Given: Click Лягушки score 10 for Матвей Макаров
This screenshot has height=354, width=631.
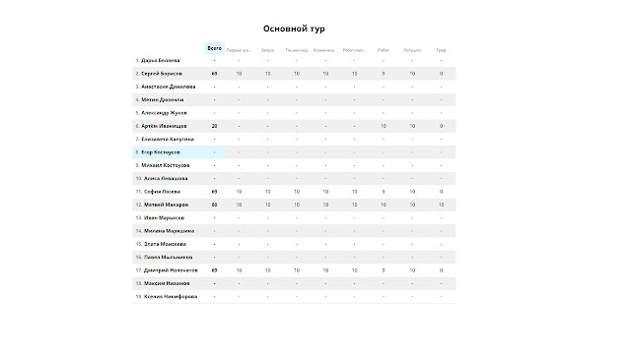Looking at the screenshot, I should 412,205.
